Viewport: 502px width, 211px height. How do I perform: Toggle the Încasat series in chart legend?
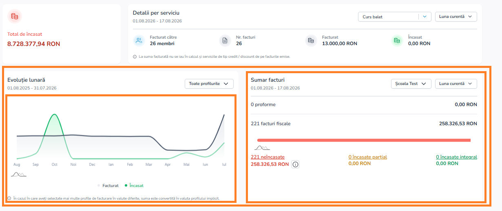pyautogui.click(x=134, y=185)
